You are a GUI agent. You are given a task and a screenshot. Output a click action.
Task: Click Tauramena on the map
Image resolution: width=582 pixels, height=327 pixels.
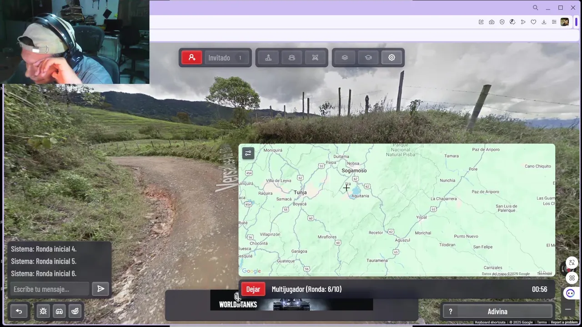(377, 261)
